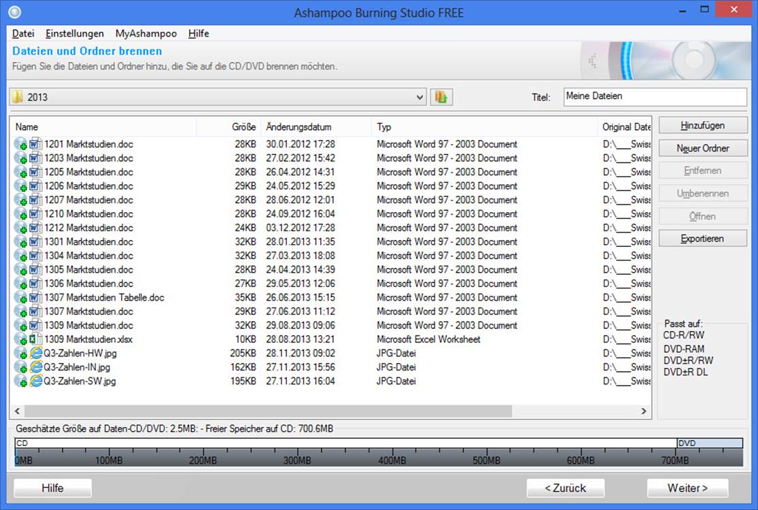The image size is (758, 510).
Task: Select the file name 1206 Marktstudien.doc
Action: [x=88, y=186]
